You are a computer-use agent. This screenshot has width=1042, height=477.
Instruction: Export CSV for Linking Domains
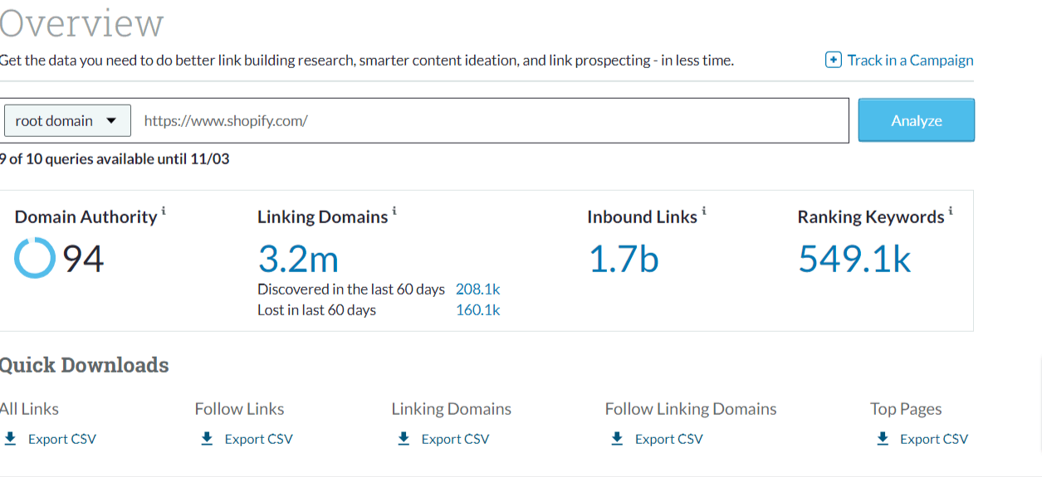[x=454, y=439]
